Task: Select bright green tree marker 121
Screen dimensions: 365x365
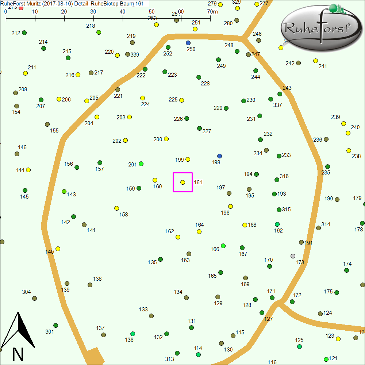Action: pos(326,359)
